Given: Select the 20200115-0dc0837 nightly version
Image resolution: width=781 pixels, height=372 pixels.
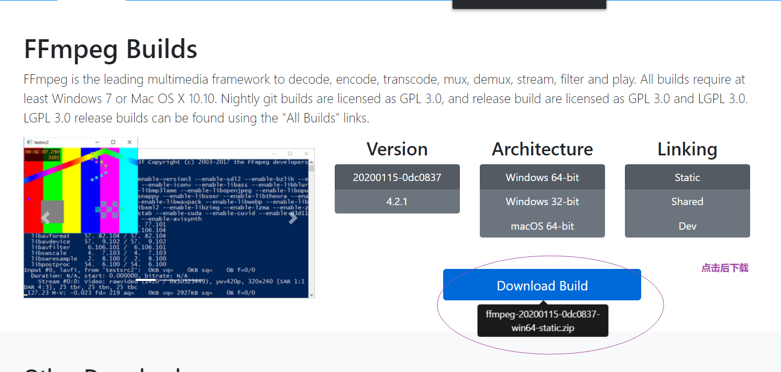Looking at the screenshot, I should 397,177.
